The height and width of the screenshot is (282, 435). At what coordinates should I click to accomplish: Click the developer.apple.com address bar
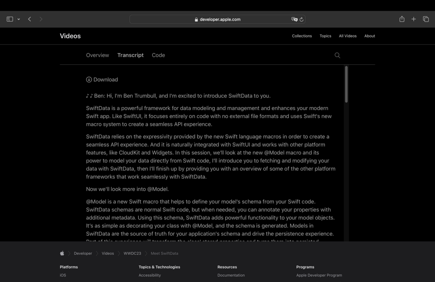[x=217, y=19]
